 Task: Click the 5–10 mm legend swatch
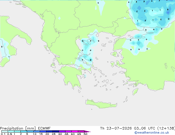pyautogui.click(x=30, y=131)
